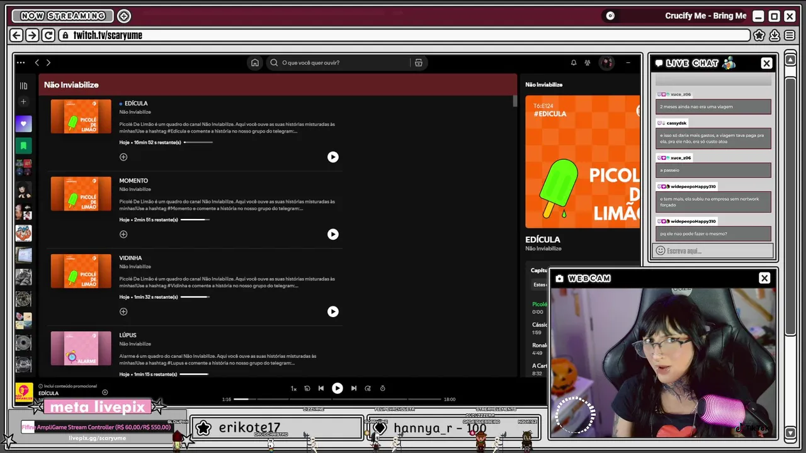Skip to the previous track
806x453 pixels.
point(321,388)
